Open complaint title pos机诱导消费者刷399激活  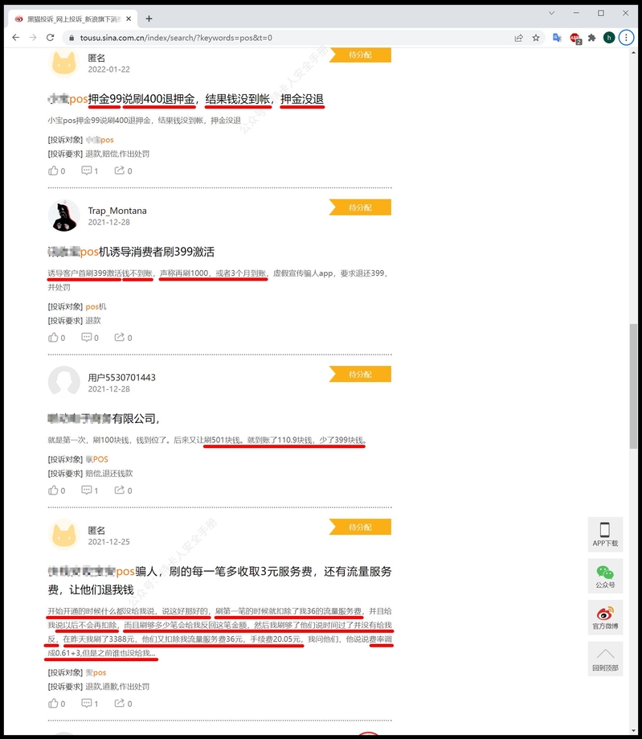(131, 252)
